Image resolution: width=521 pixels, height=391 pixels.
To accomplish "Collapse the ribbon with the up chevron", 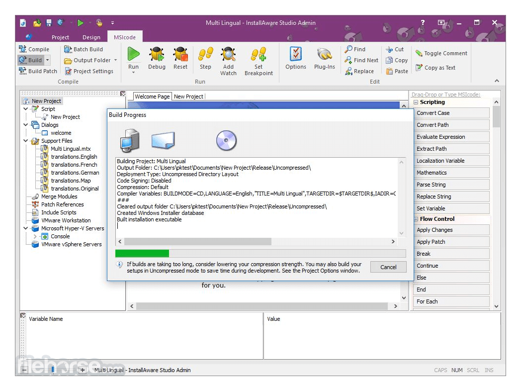I will pos(497,81).
